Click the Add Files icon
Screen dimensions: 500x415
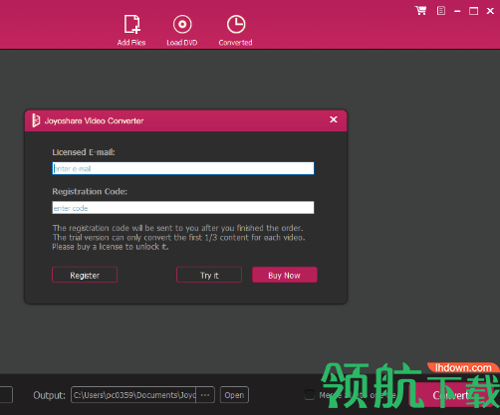(131, 30)
